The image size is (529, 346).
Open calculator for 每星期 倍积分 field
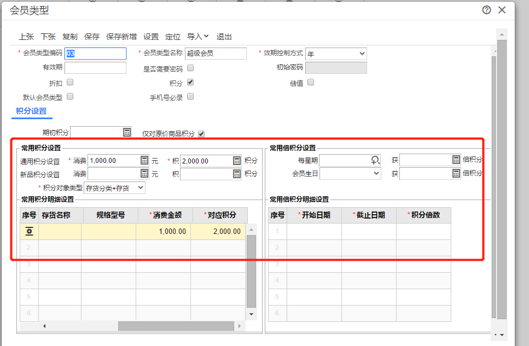click(456, 160)
